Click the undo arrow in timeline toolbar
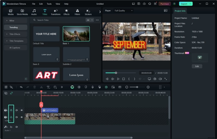 pyautogui.click(x=21, y=87)
